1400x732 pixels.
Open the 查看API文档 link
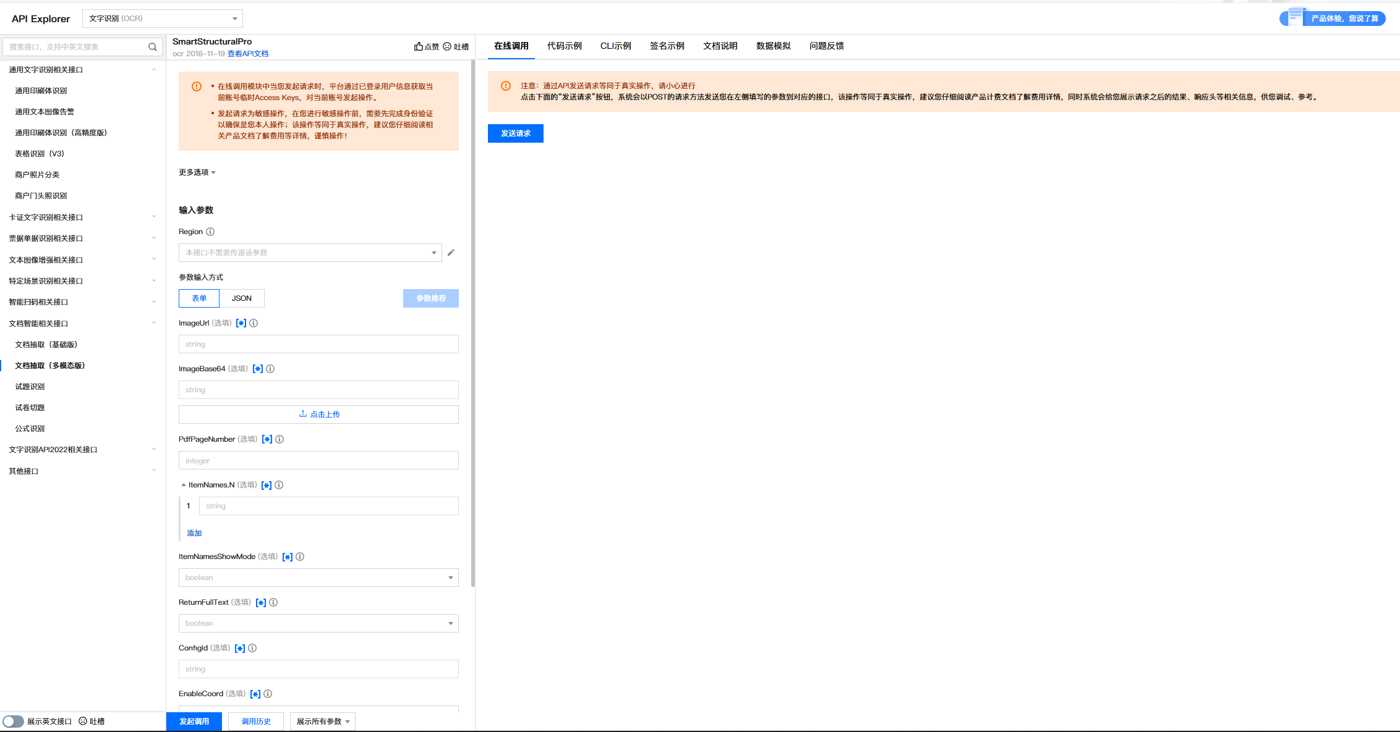pos(248,54)
